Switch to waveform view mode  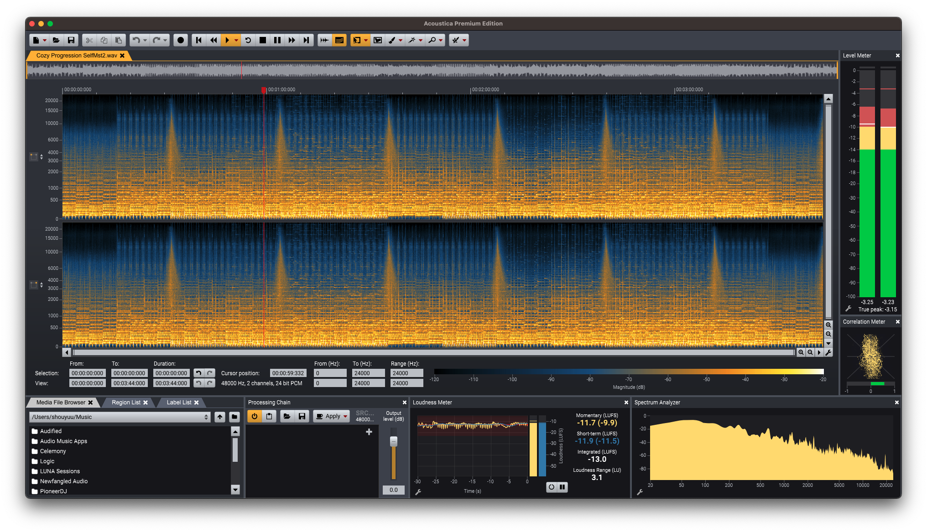coord(324,40)
